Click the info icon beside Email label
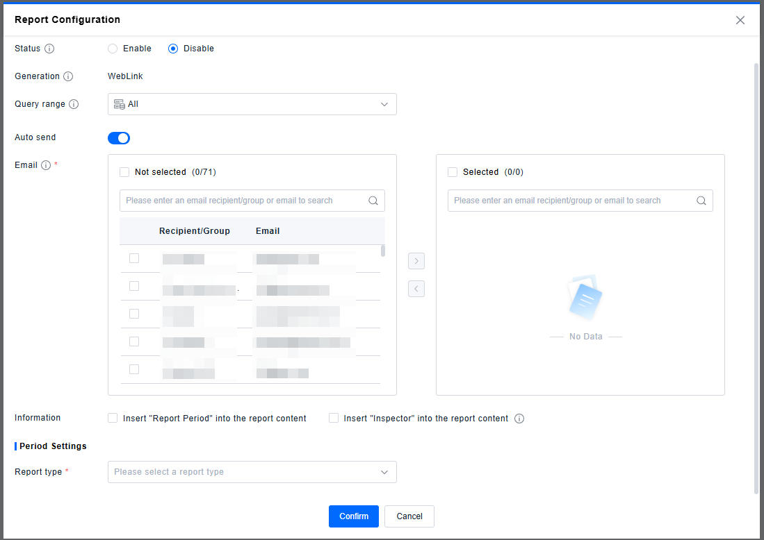 [46, 165]
